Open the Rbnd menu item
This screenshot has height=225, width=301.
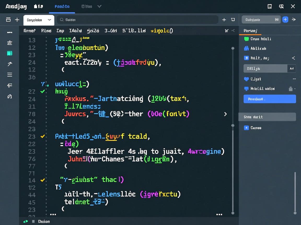tap(46, 31)
